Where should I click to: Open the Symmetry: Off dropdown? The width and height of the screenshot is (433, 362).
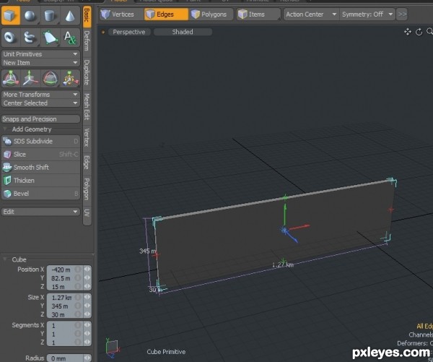(367, 14)
